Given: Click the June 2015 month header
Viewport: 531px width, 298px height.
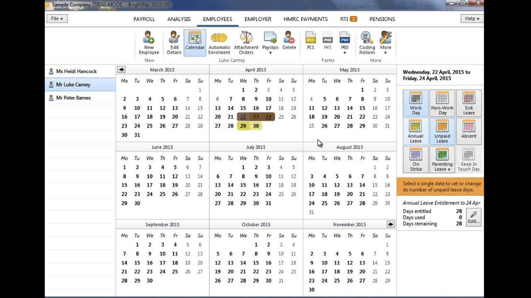Looking at the screenshot, I should (162, 147).
